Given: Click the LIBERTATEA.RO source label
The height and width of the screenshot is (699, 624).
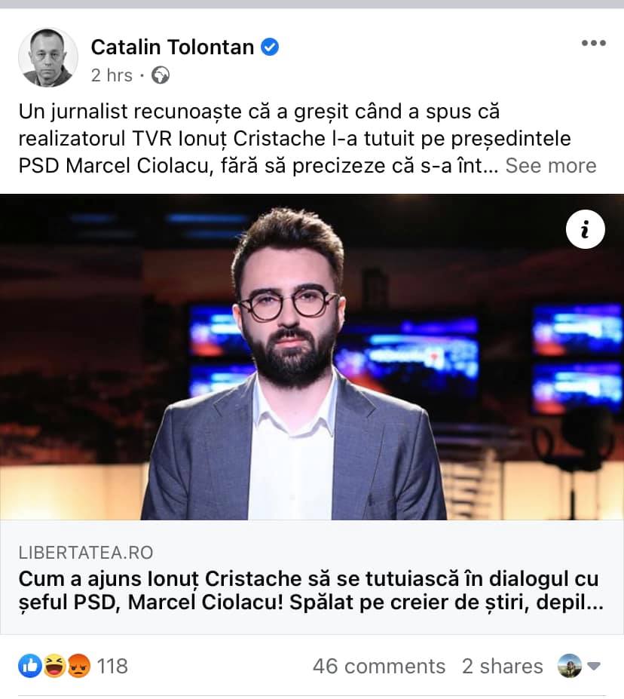Looking at the screenshot, I should (86, 553).
